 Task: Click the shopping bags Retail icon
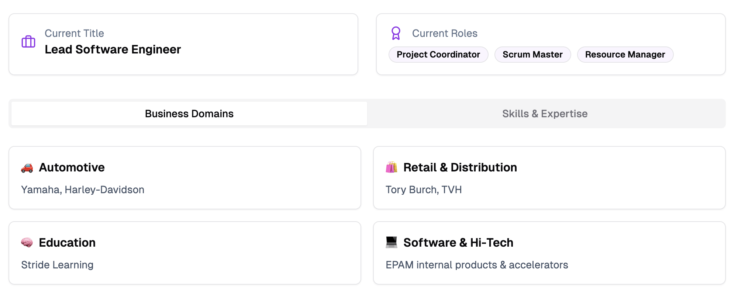(392, 167)
